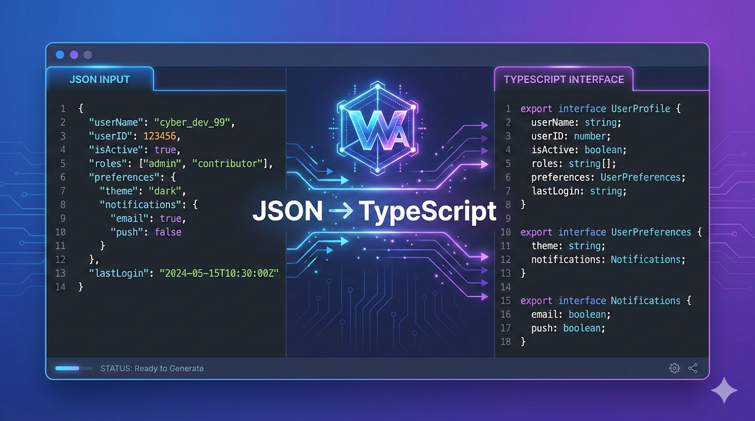Select the TYPESCRIPT INTERFACE tab
Viewport: 755px width, 421px height.
[x=564, y=79]
